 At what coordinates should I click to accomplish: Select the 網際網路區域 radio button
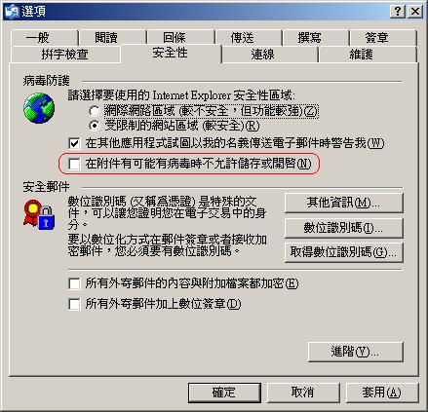coord(95,111)
